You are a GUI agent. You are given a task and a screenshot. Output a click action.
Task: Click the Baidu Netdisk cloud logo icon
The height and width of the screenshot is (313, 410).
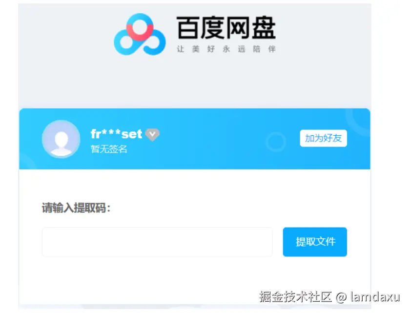pos(140,34)
